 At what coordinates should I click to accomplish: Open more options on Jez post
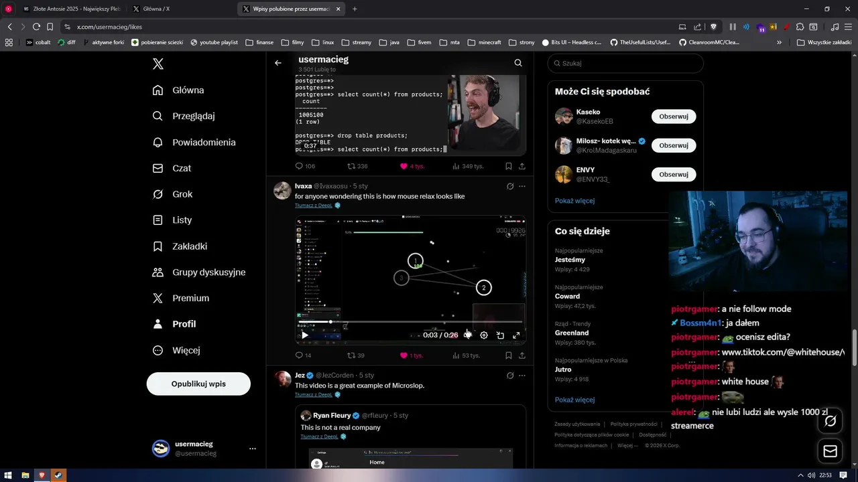coord(522,376)
